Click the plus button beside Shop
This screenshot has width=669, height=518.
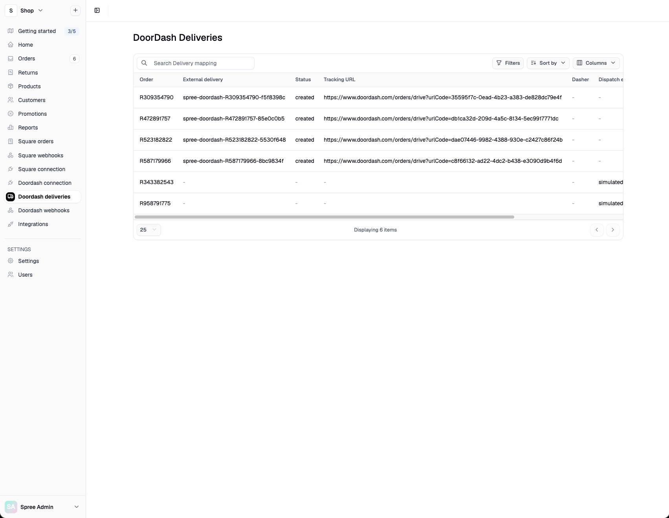click(75, 10)
